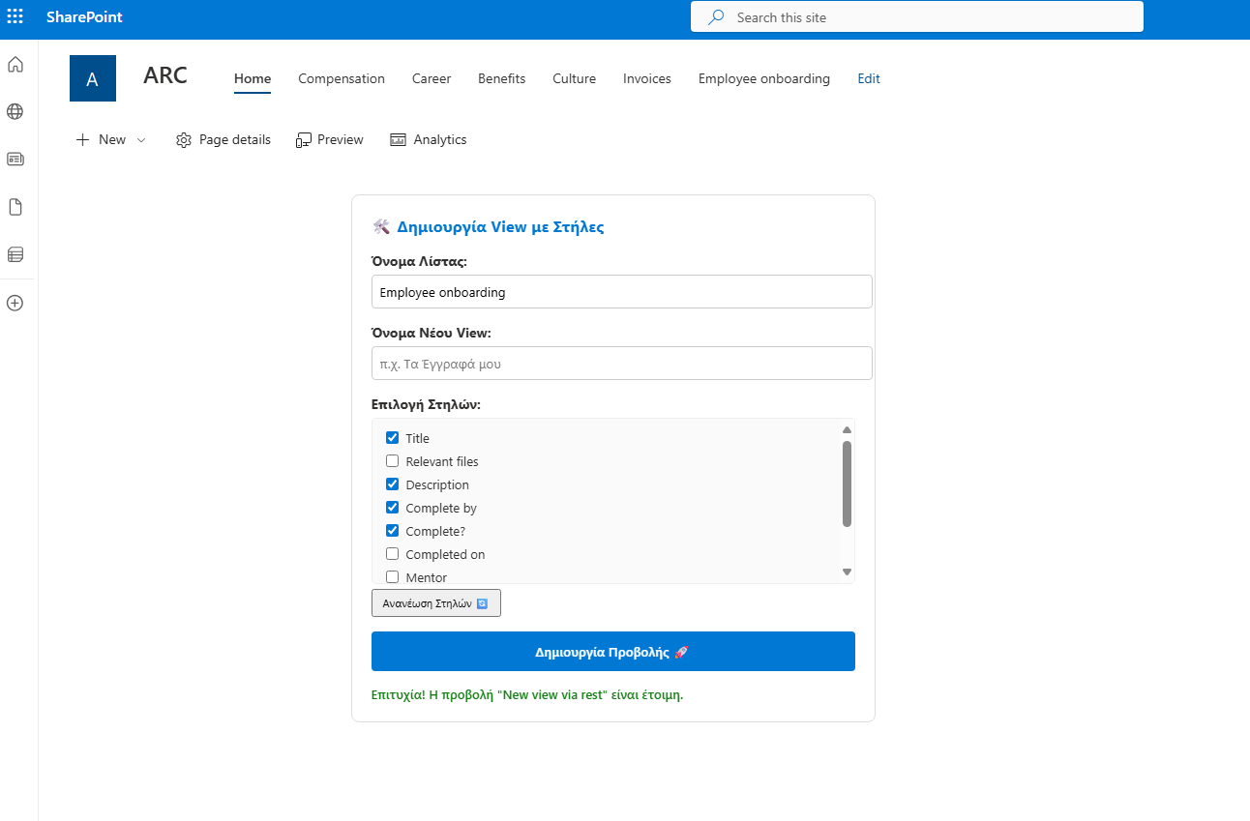Open Page details gear button
Viewport: 1250px width, 821px height.
pyautogui.click(x=223, y=140)
